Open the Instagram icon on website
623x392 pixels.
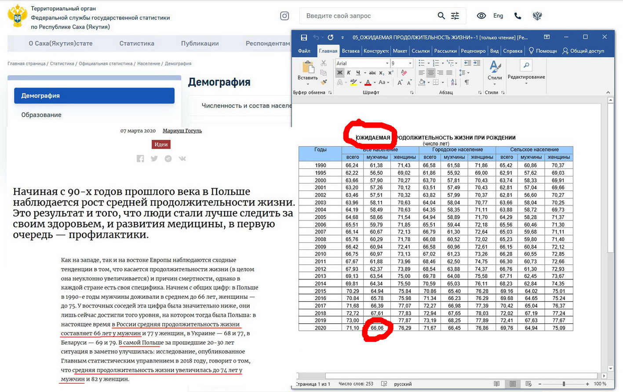tap(284, 16)
